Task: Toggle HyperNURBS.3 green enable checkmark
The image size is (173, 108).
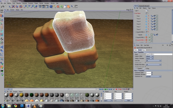Action: point(149,40)
